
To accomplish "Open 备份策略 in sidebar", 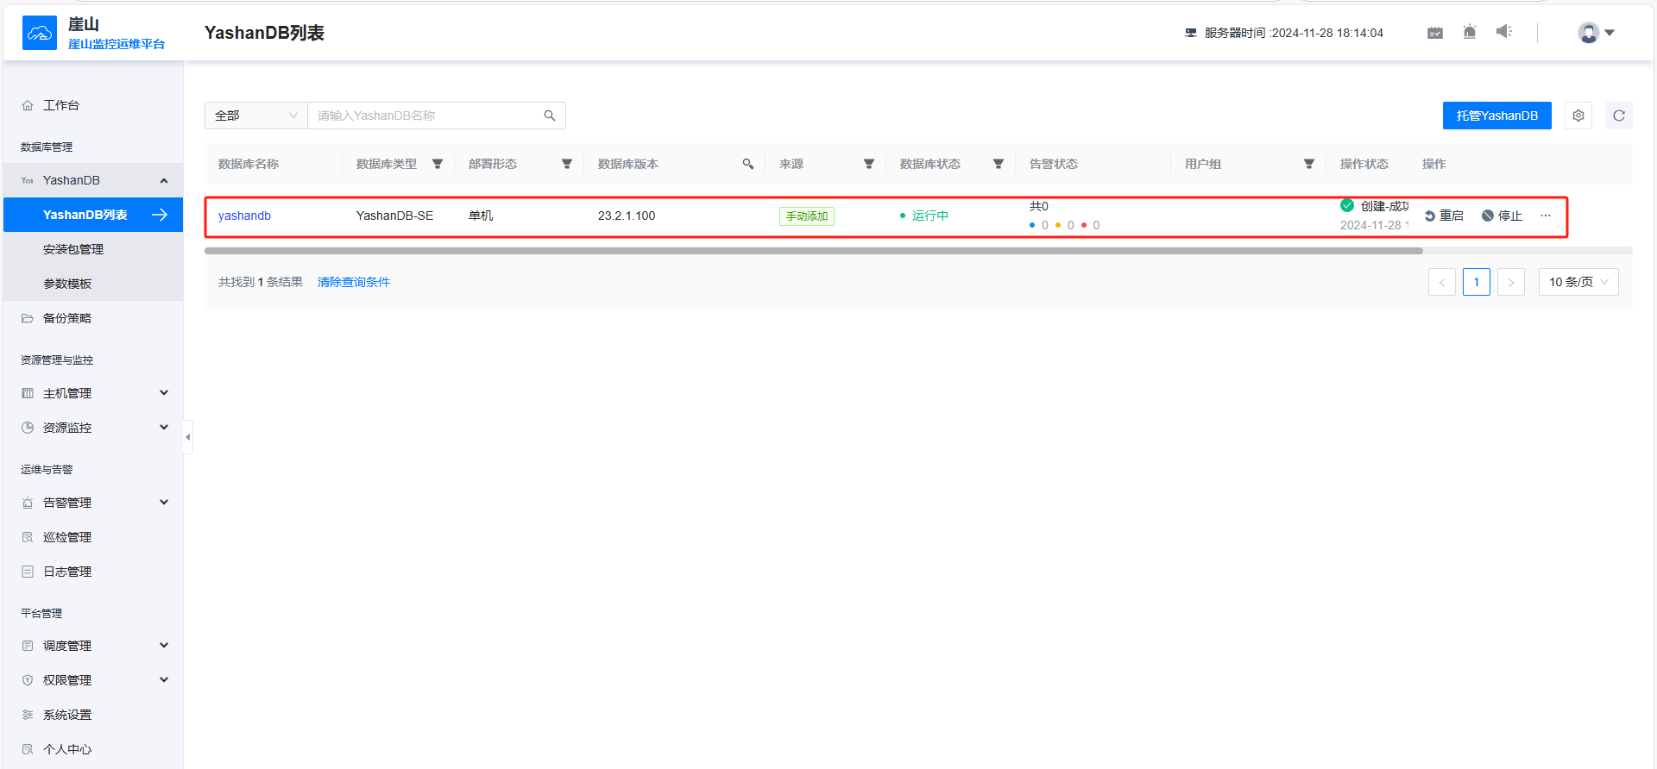I will pos(93,318).
